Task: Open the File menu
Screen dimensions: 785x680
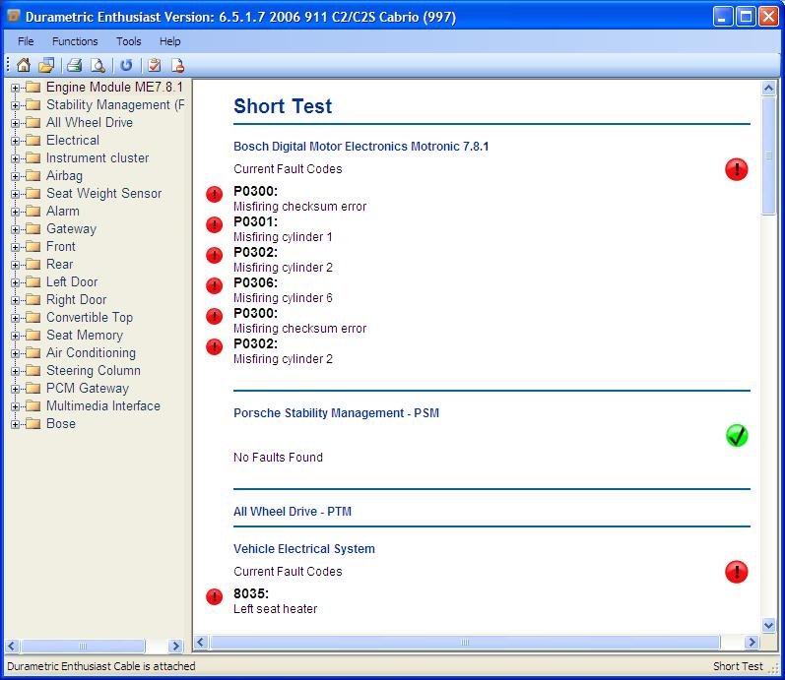Action: click(x=26, y=41)
